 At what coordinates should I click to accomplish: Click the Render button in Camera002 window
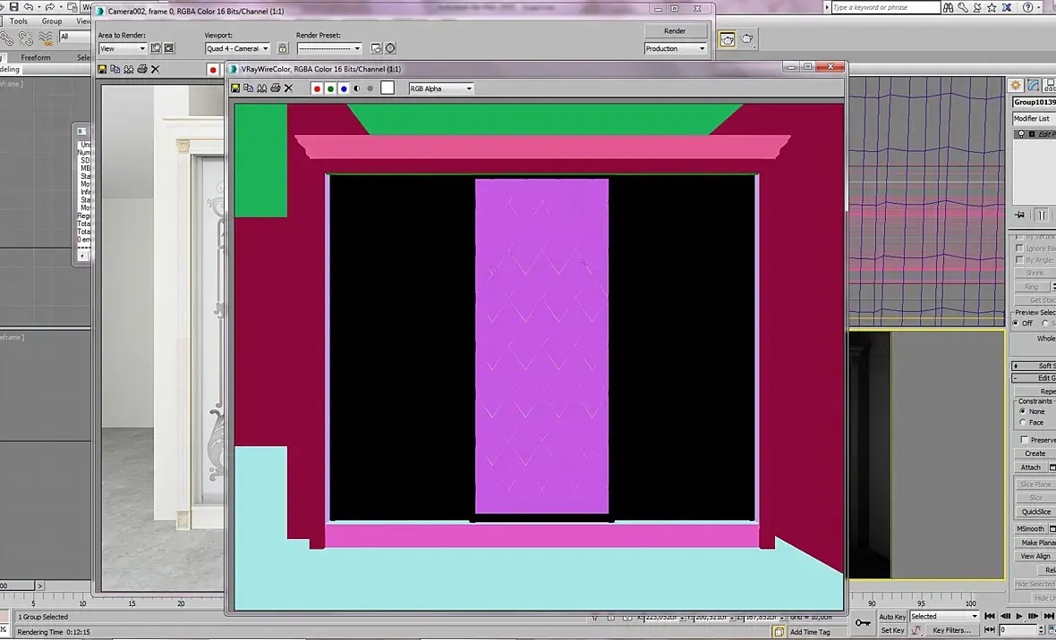click(x=675, y=31)
